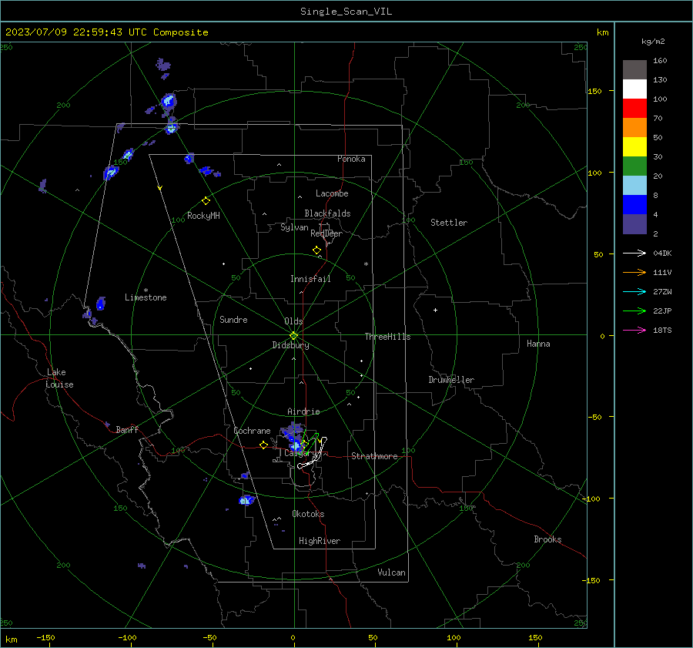
Task: Click the 04DK legend label
Action: [662, 253]
